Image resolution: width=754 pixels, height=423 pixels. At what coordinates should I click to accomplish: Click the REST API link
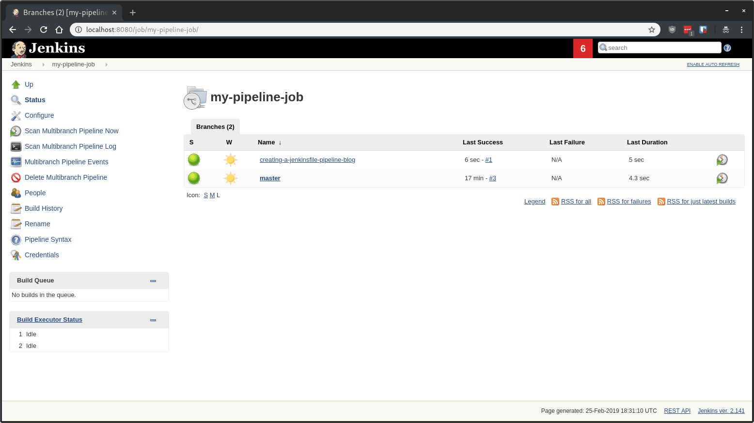[677, 410]
